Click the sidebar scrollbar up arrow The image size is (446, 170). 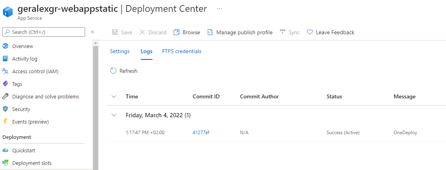tap(95, 43)
